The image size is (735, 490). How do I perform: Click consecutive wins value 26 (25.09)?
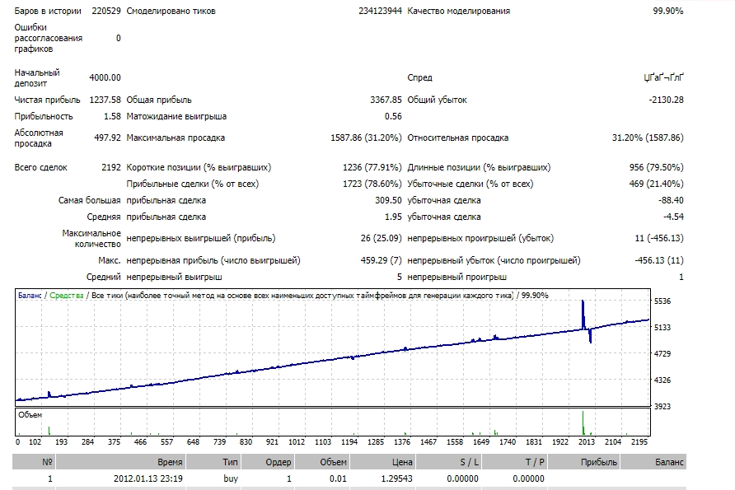tap(381, 239)
